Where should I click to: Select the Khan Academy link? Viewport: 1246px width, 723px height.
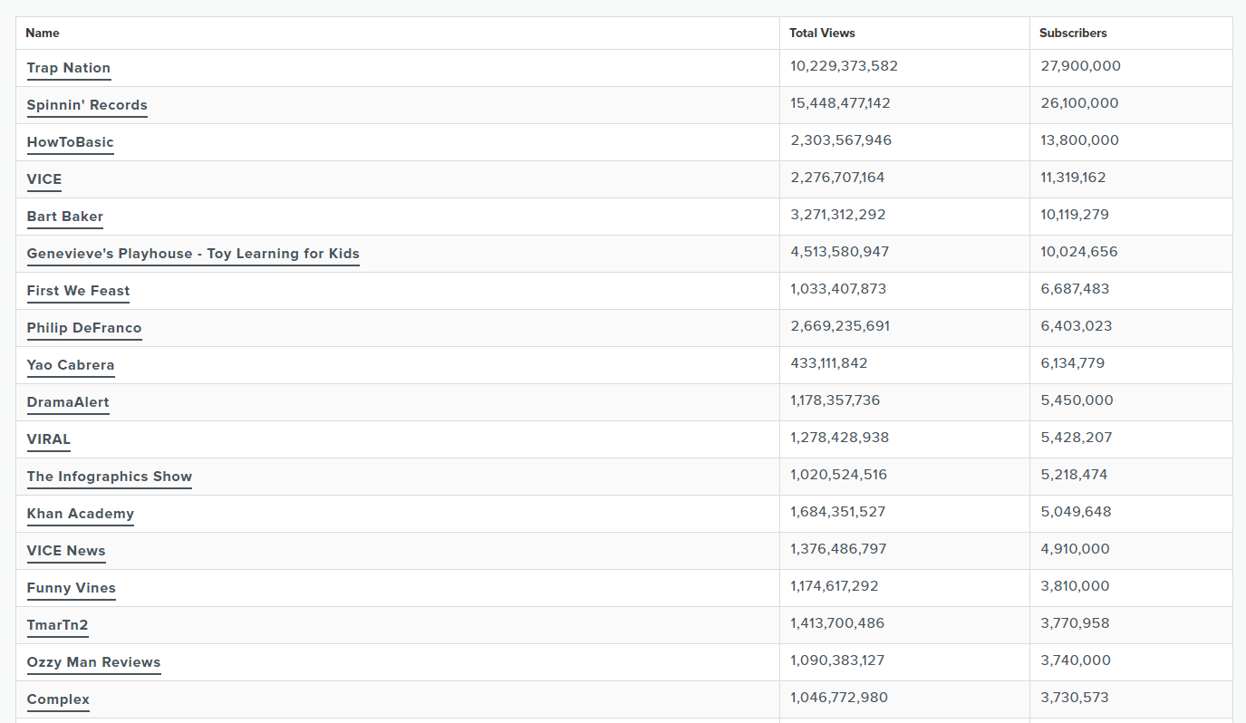pyautogui.click(x=81, y=514)
